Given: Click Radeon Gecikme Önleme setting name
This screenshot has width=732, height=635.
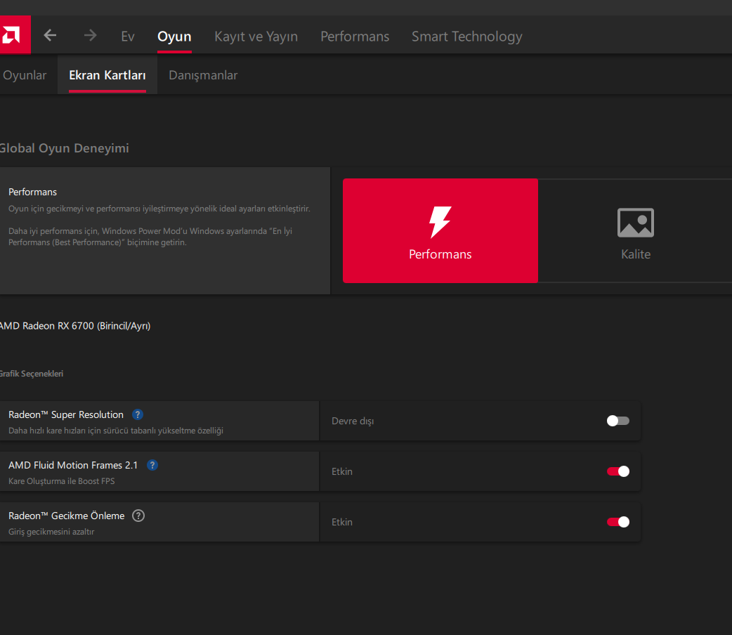Looking at the screenshot, I should point(66,516).
